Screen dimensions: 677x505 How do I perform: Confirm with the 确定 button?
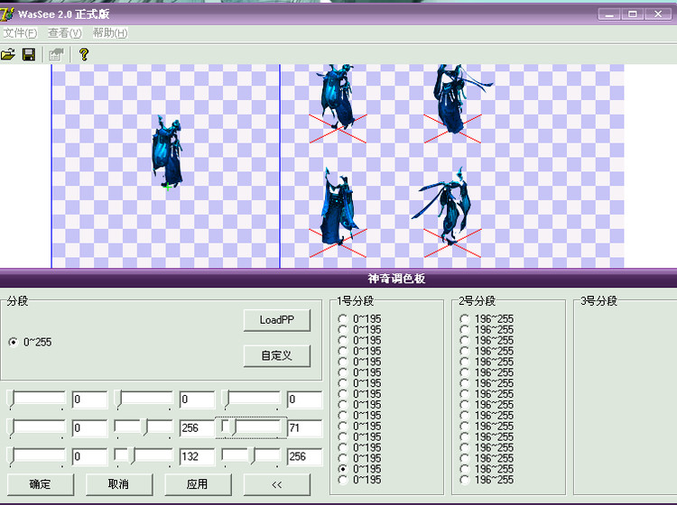point(40,484)
